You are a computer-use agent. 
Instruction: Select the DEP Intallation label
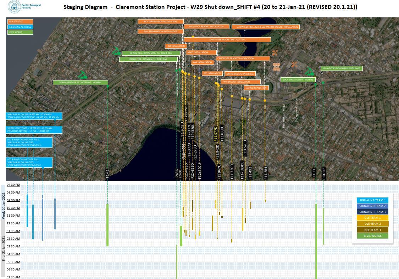tap(176, 46)
